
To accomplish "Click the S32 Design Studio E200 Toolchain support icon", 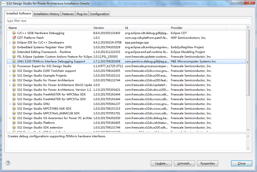I will (14, 71).
